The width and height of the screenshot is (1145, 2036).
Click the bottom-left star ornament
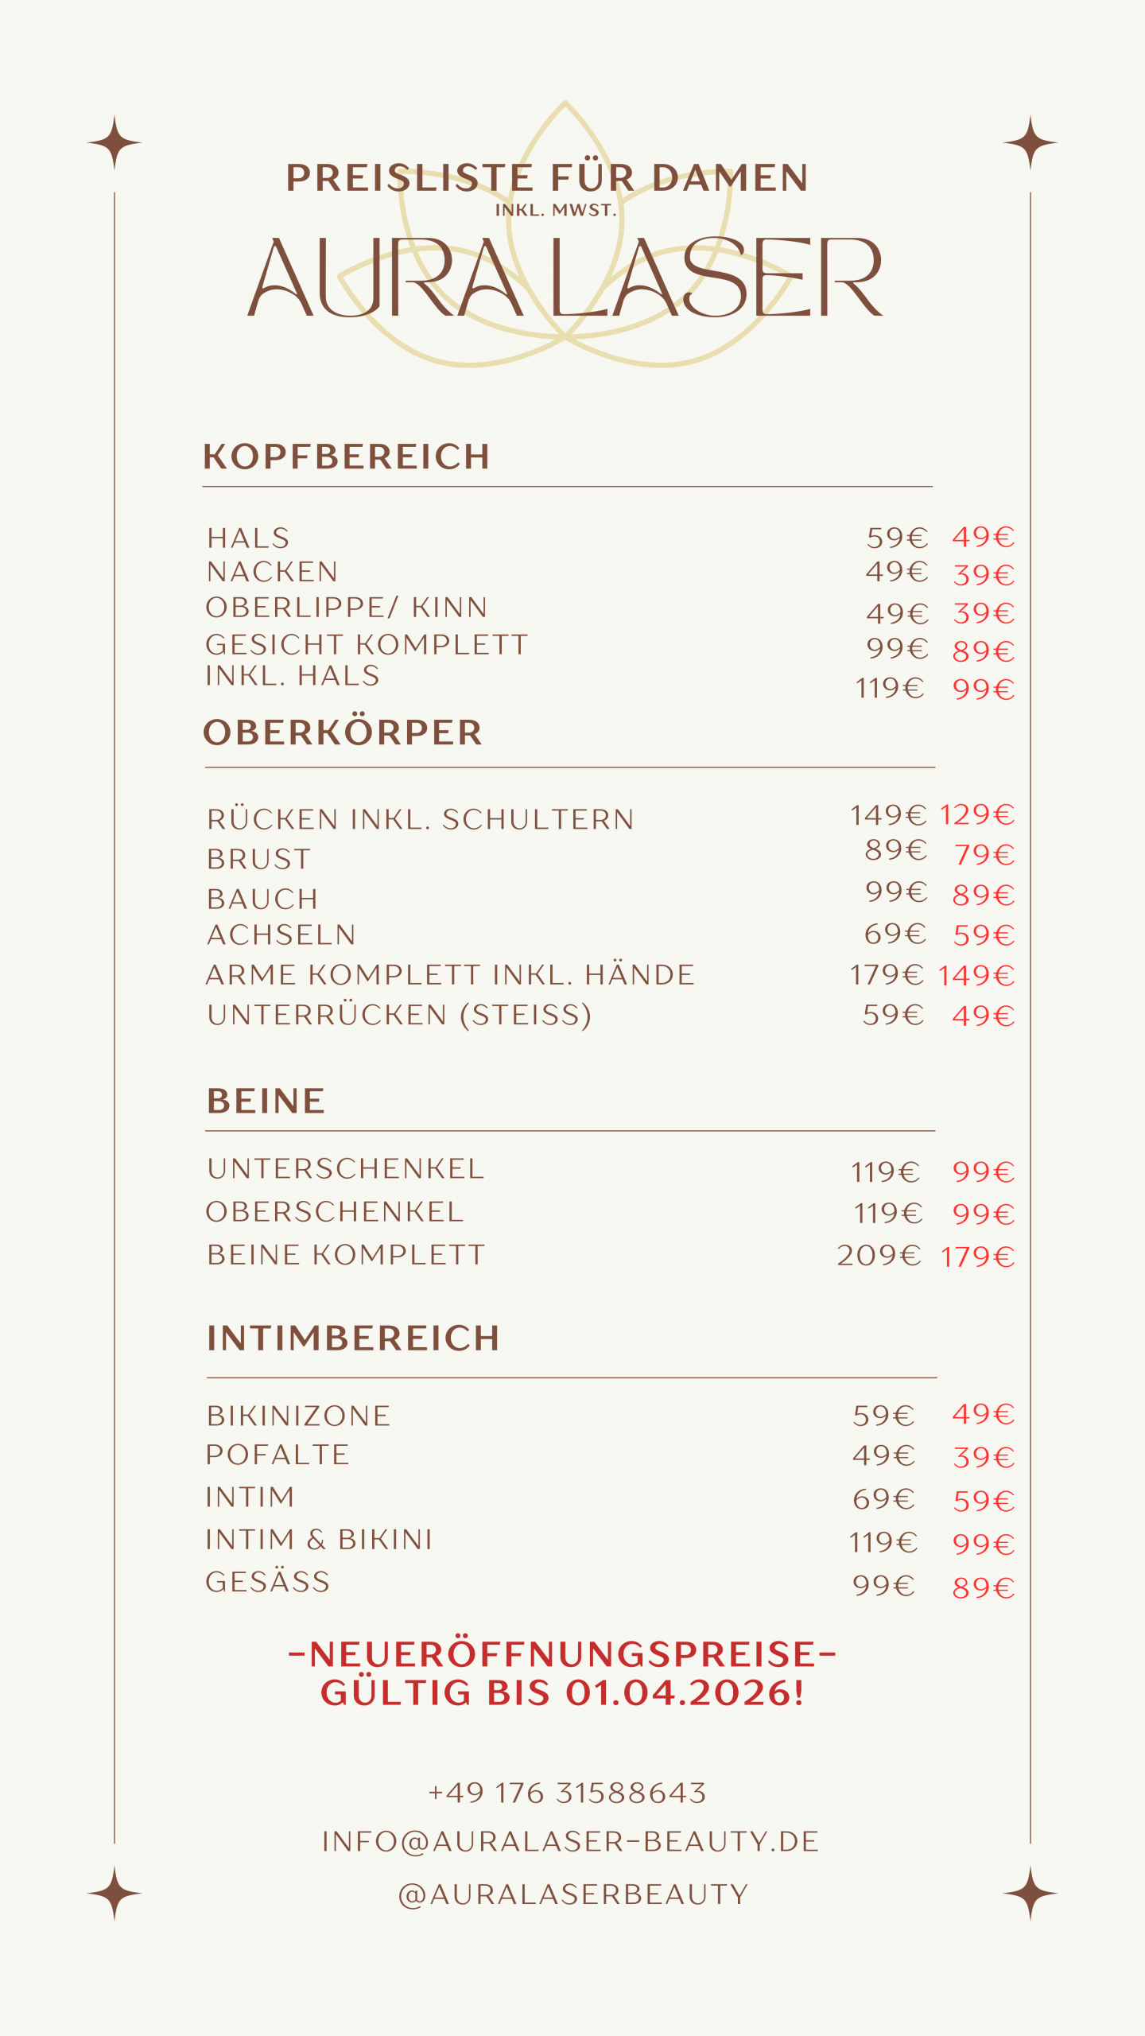point(114,1893)
